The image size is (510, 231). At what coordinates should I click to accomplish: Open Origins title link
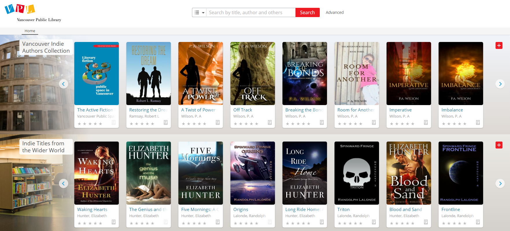241,210
